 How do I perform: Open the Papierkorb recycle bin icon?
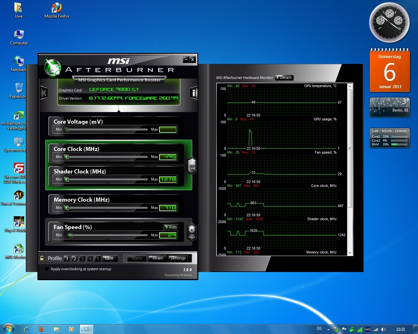point(18,91)
